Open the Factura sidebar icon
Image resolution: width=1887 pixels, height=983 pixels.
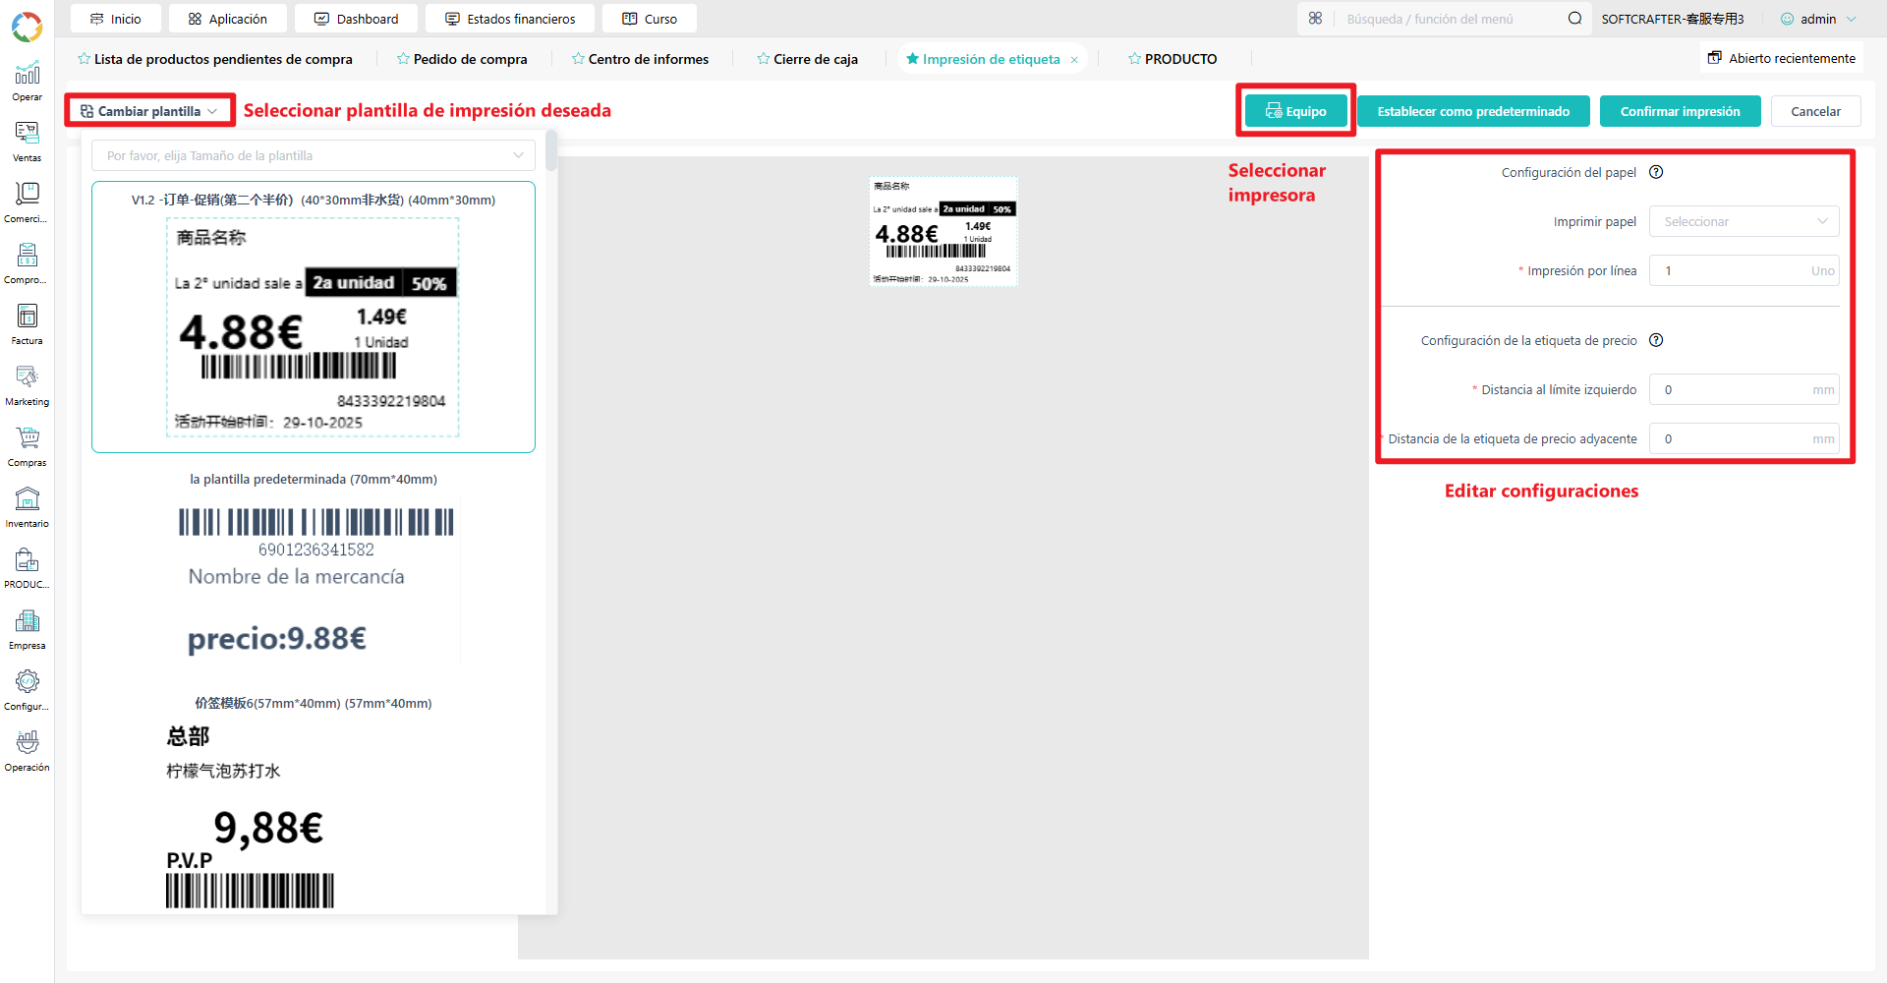tap(27, 324)
